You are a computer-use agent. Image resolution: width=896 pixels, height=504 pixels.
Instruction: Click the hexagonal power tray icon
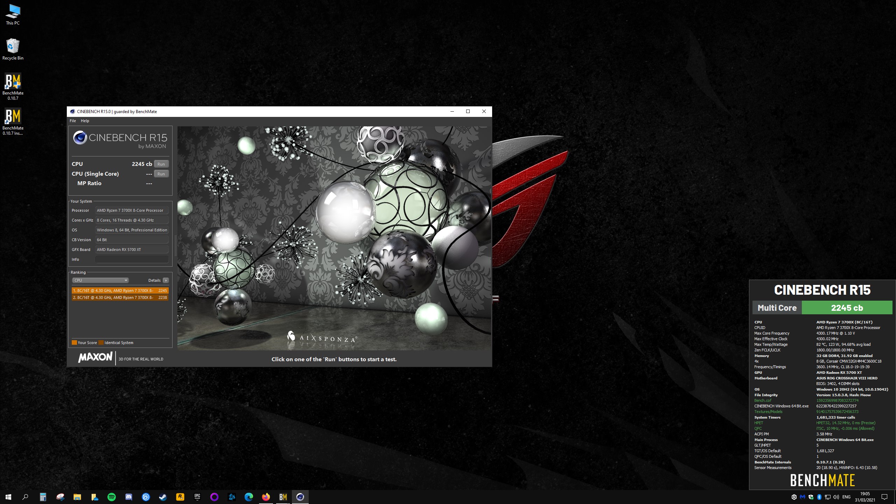tap(794, 497)
